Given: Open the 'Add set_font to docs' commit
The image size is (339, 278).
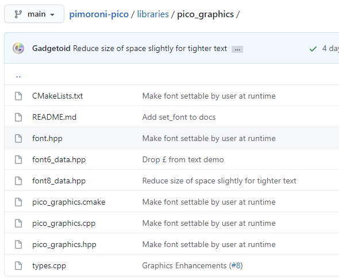Looking at the screenshot, I should point(179,117).
